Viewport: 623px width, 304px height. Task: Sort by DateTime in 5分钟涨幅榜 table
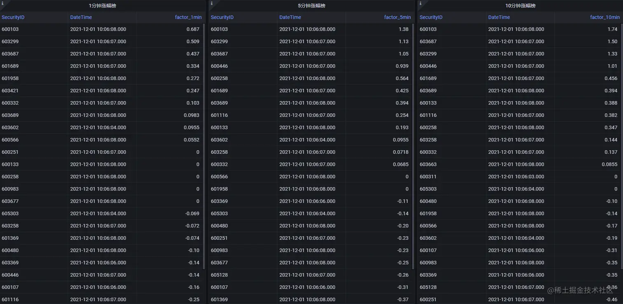click(x=290, y=17)
